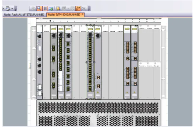This screenshot has height=127, width=193.
Task: Select bottom green port on the eight-port card
Action: [x=68, y=89]
